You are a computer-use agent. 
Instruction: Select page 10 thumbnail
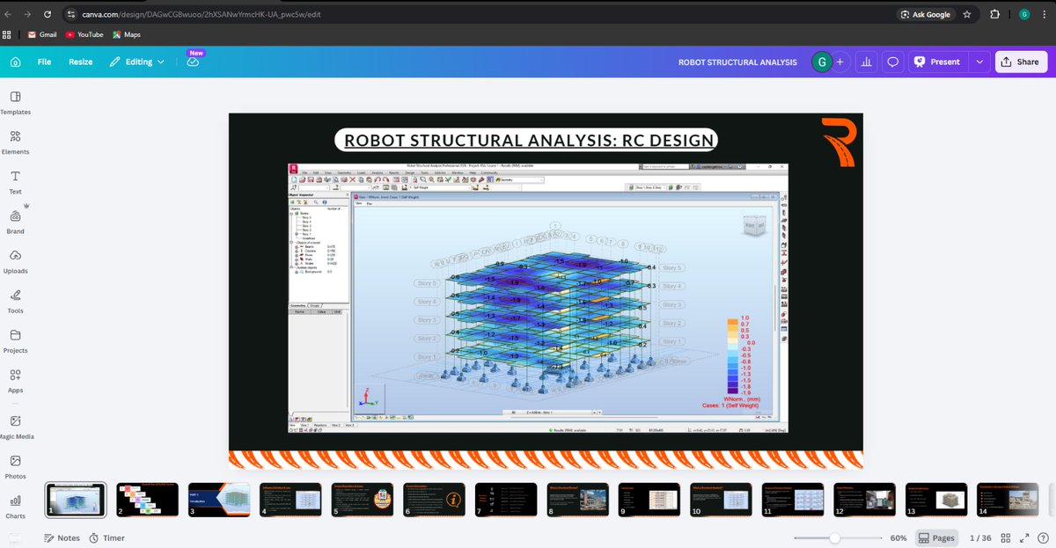pos(722,499)
